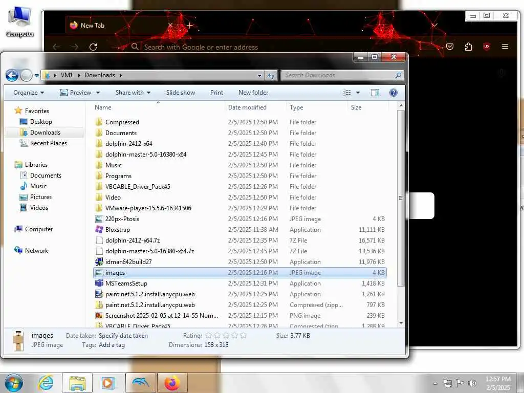Screen dimensions: 524x393
Task: Click the Preview toolbar button
Action: [x=76, y=93]
